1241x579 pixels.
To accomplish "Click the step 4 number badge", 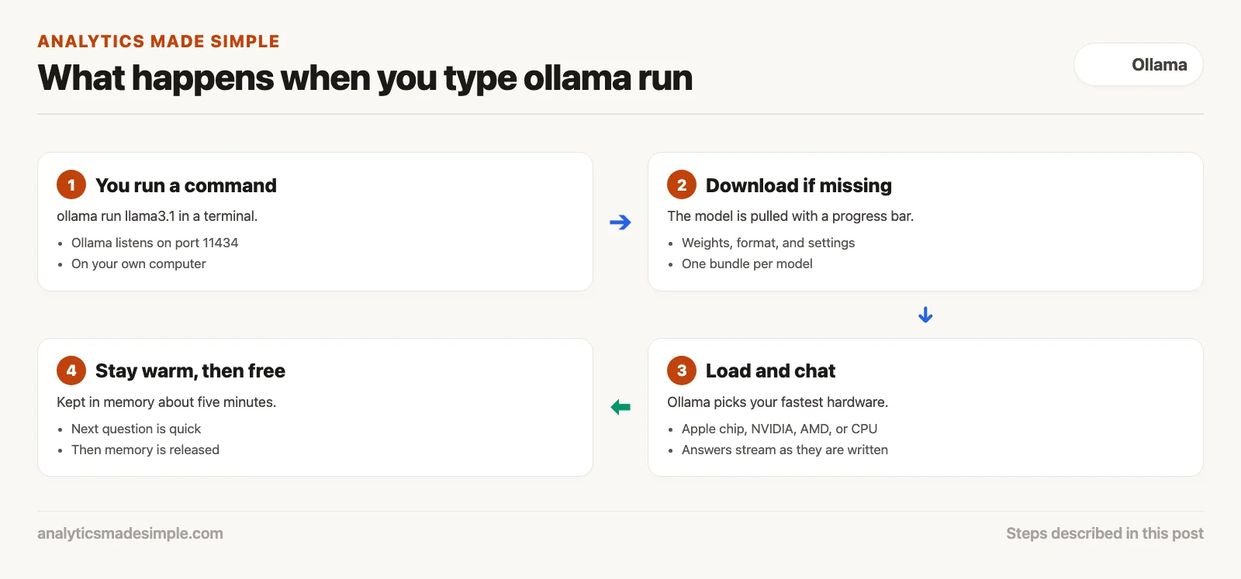I will 71,370.
